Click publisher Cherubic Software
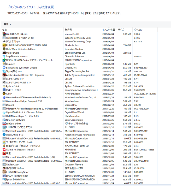This screenshot has width=171, height=186. click(x=74, y=57)
